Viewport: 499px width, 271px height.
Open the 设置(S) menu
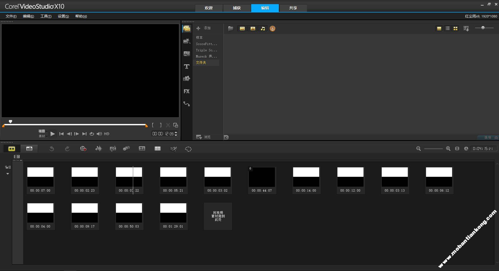[x=63, y=16]
